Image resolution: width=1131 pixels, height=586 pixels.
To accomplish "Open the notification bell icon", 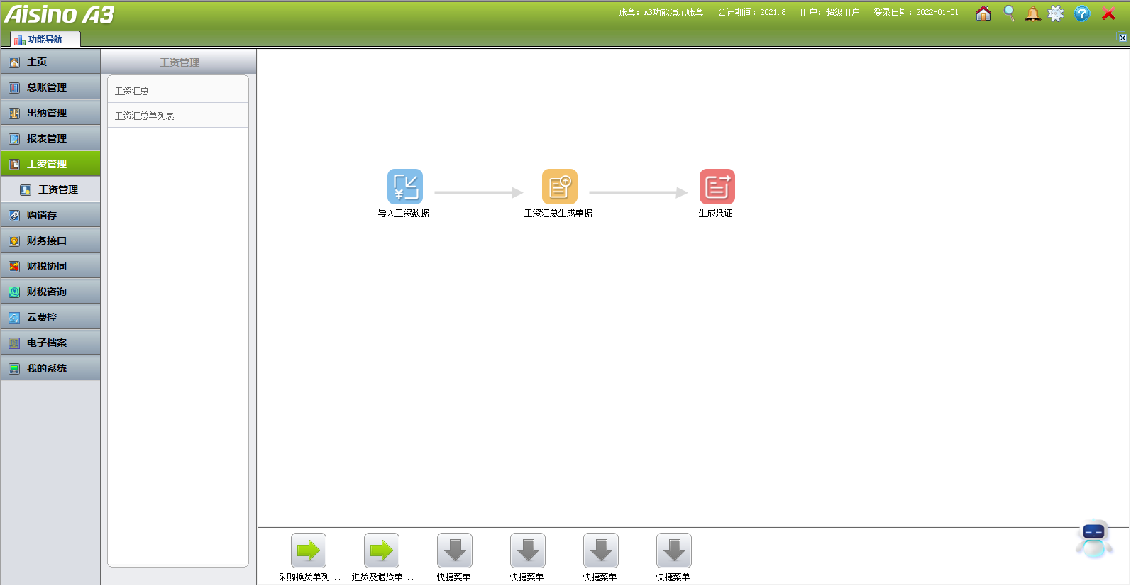I will (x=1032, y=13).
